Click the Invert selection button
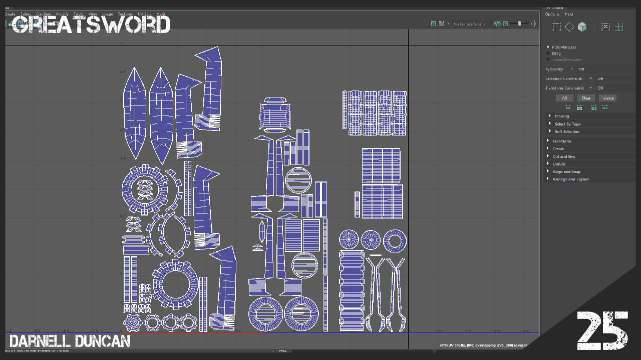Image resolution: width=641 pixels, height=360 pixels. point(607,98)
